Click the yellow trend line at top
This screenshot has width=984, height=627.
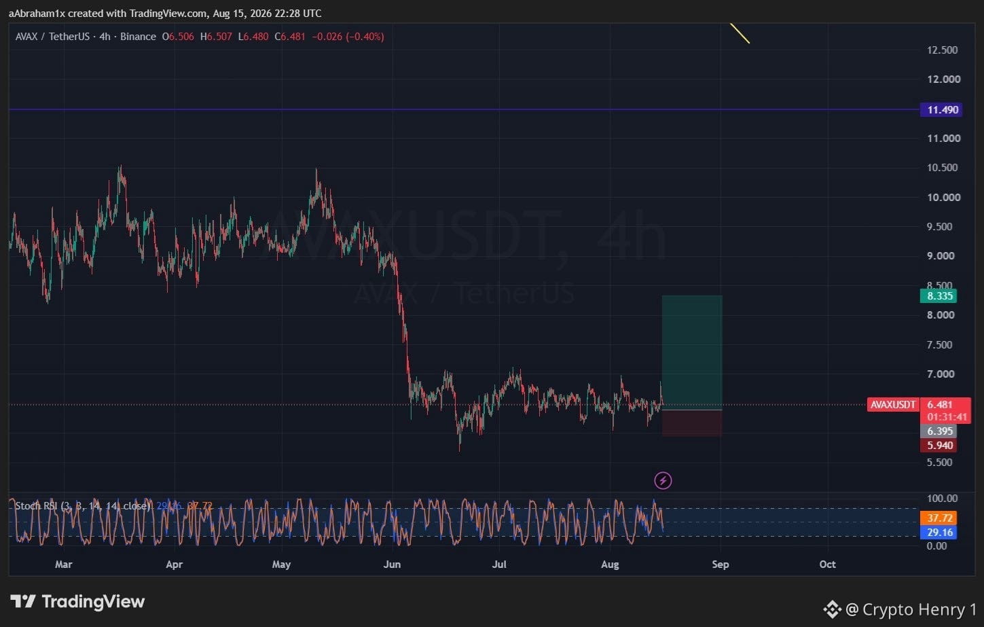tap(740, 33)
